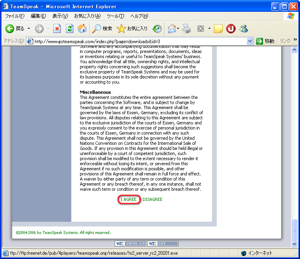
Task: Click the W3C XHTML 1.0 badge
Action: (x=130, y=243)
